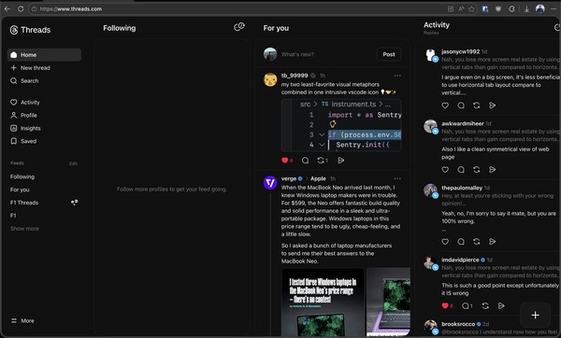The width and height of the screenshot is (561, 338).
Task: Share thepaulomalley's reply
Action: coord(493,242)
